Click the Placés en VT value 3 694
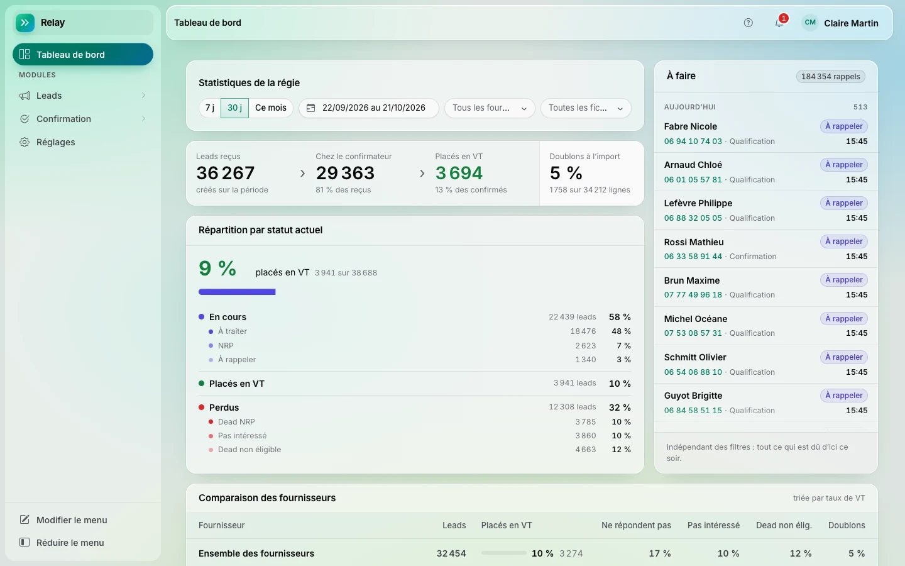Image resolution: width=905 pixels, height=566 pixels. [459, 173]
